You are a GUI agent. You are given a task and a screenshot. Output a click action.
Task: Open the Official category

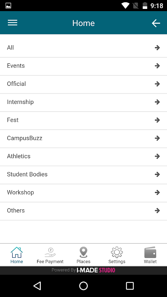[x=83, y=85]
